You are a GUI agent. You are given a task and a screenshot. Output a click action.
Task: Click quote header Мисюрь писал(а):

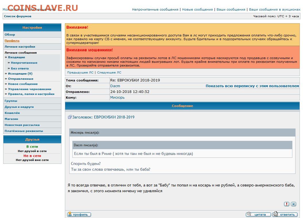pyautogui.click(x=85, y=133)
